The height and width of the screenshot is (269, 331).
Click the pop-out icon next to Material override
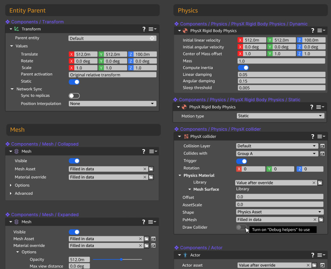(x=153, y=245)
